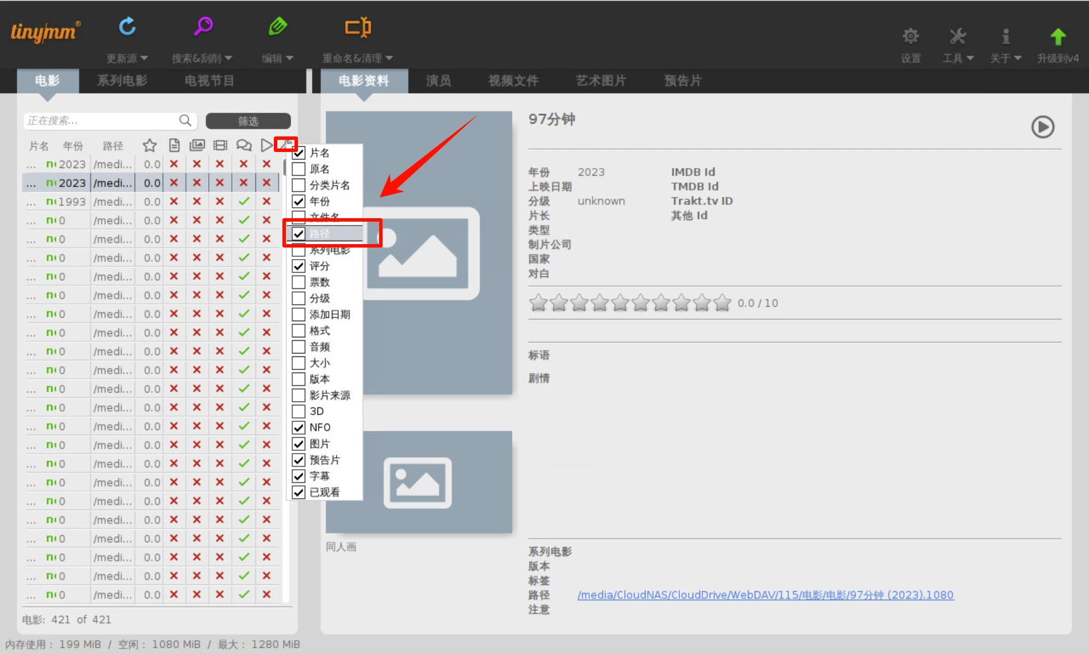Click the upgrade to v4 arrow icon

[x=1057, y=37]
